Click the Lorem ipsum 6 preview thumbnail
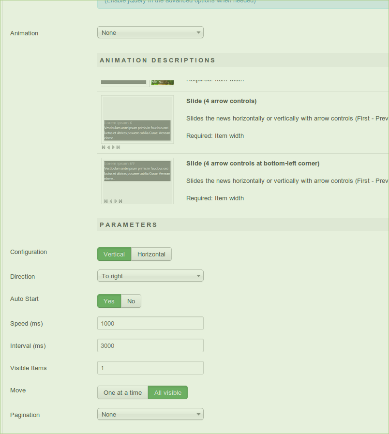 [x=137, y=120]
